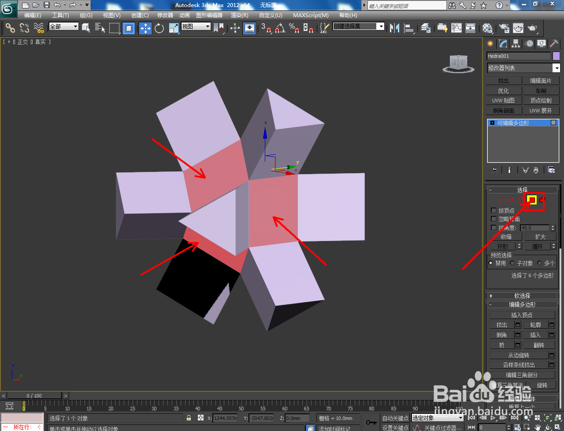Viewport: 564px width, 431px height.
Task: Open the Curve Editor
Action: [x=456, y=28]
